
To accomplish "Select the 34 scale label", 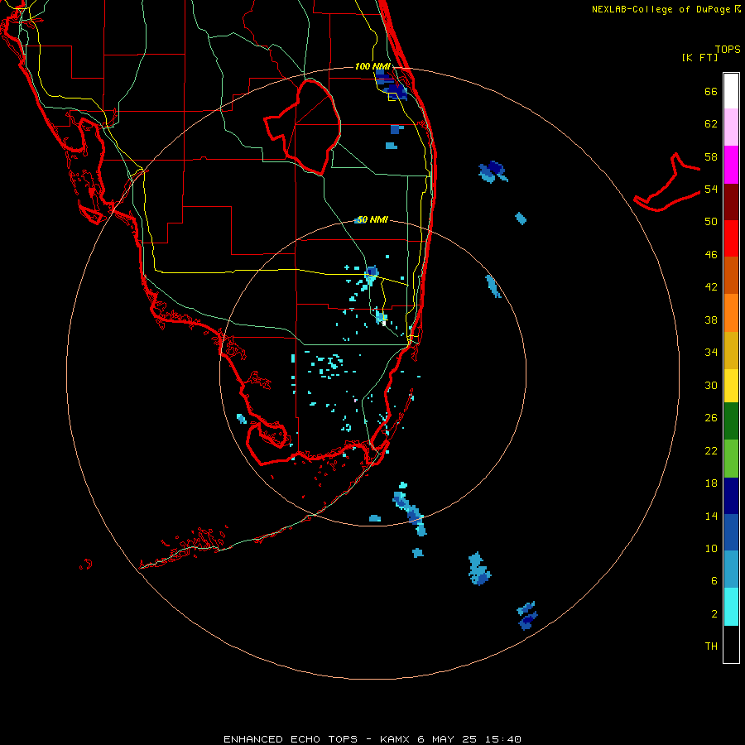I will 711,353.
